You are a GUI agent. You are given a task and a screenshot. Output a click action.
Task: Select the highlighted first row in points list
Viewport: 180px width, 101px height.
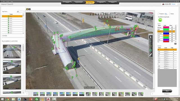pos(12,16)
